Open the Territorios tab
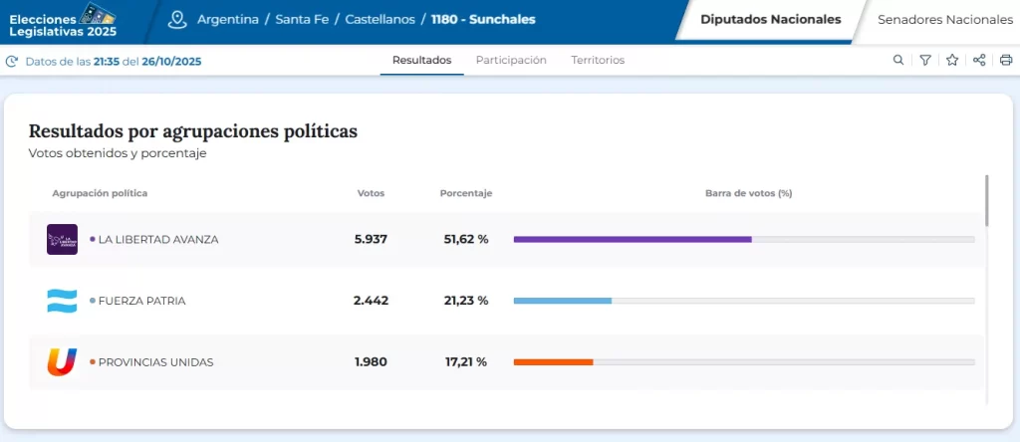 pos(598,61)
